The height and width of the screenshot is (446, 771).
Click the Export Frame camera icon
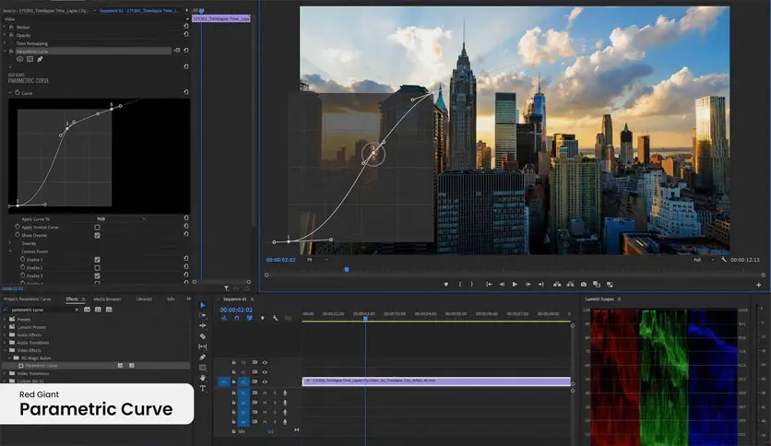(x=583, y=284)
